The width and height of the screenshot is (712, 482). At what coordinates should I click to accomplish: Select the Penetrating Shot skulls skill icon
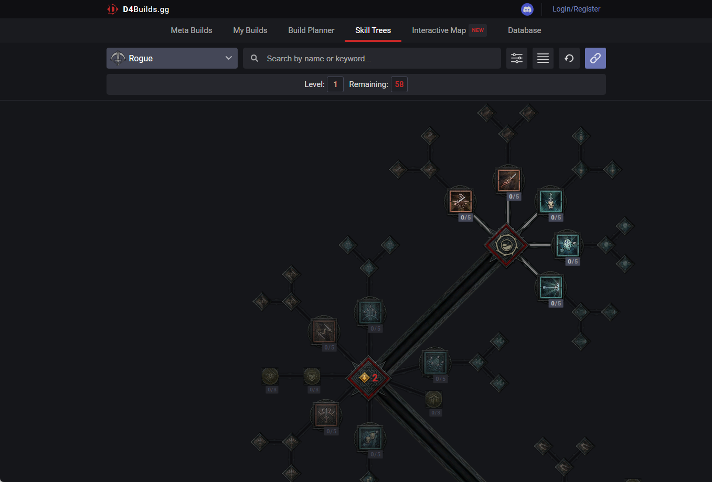370,438
